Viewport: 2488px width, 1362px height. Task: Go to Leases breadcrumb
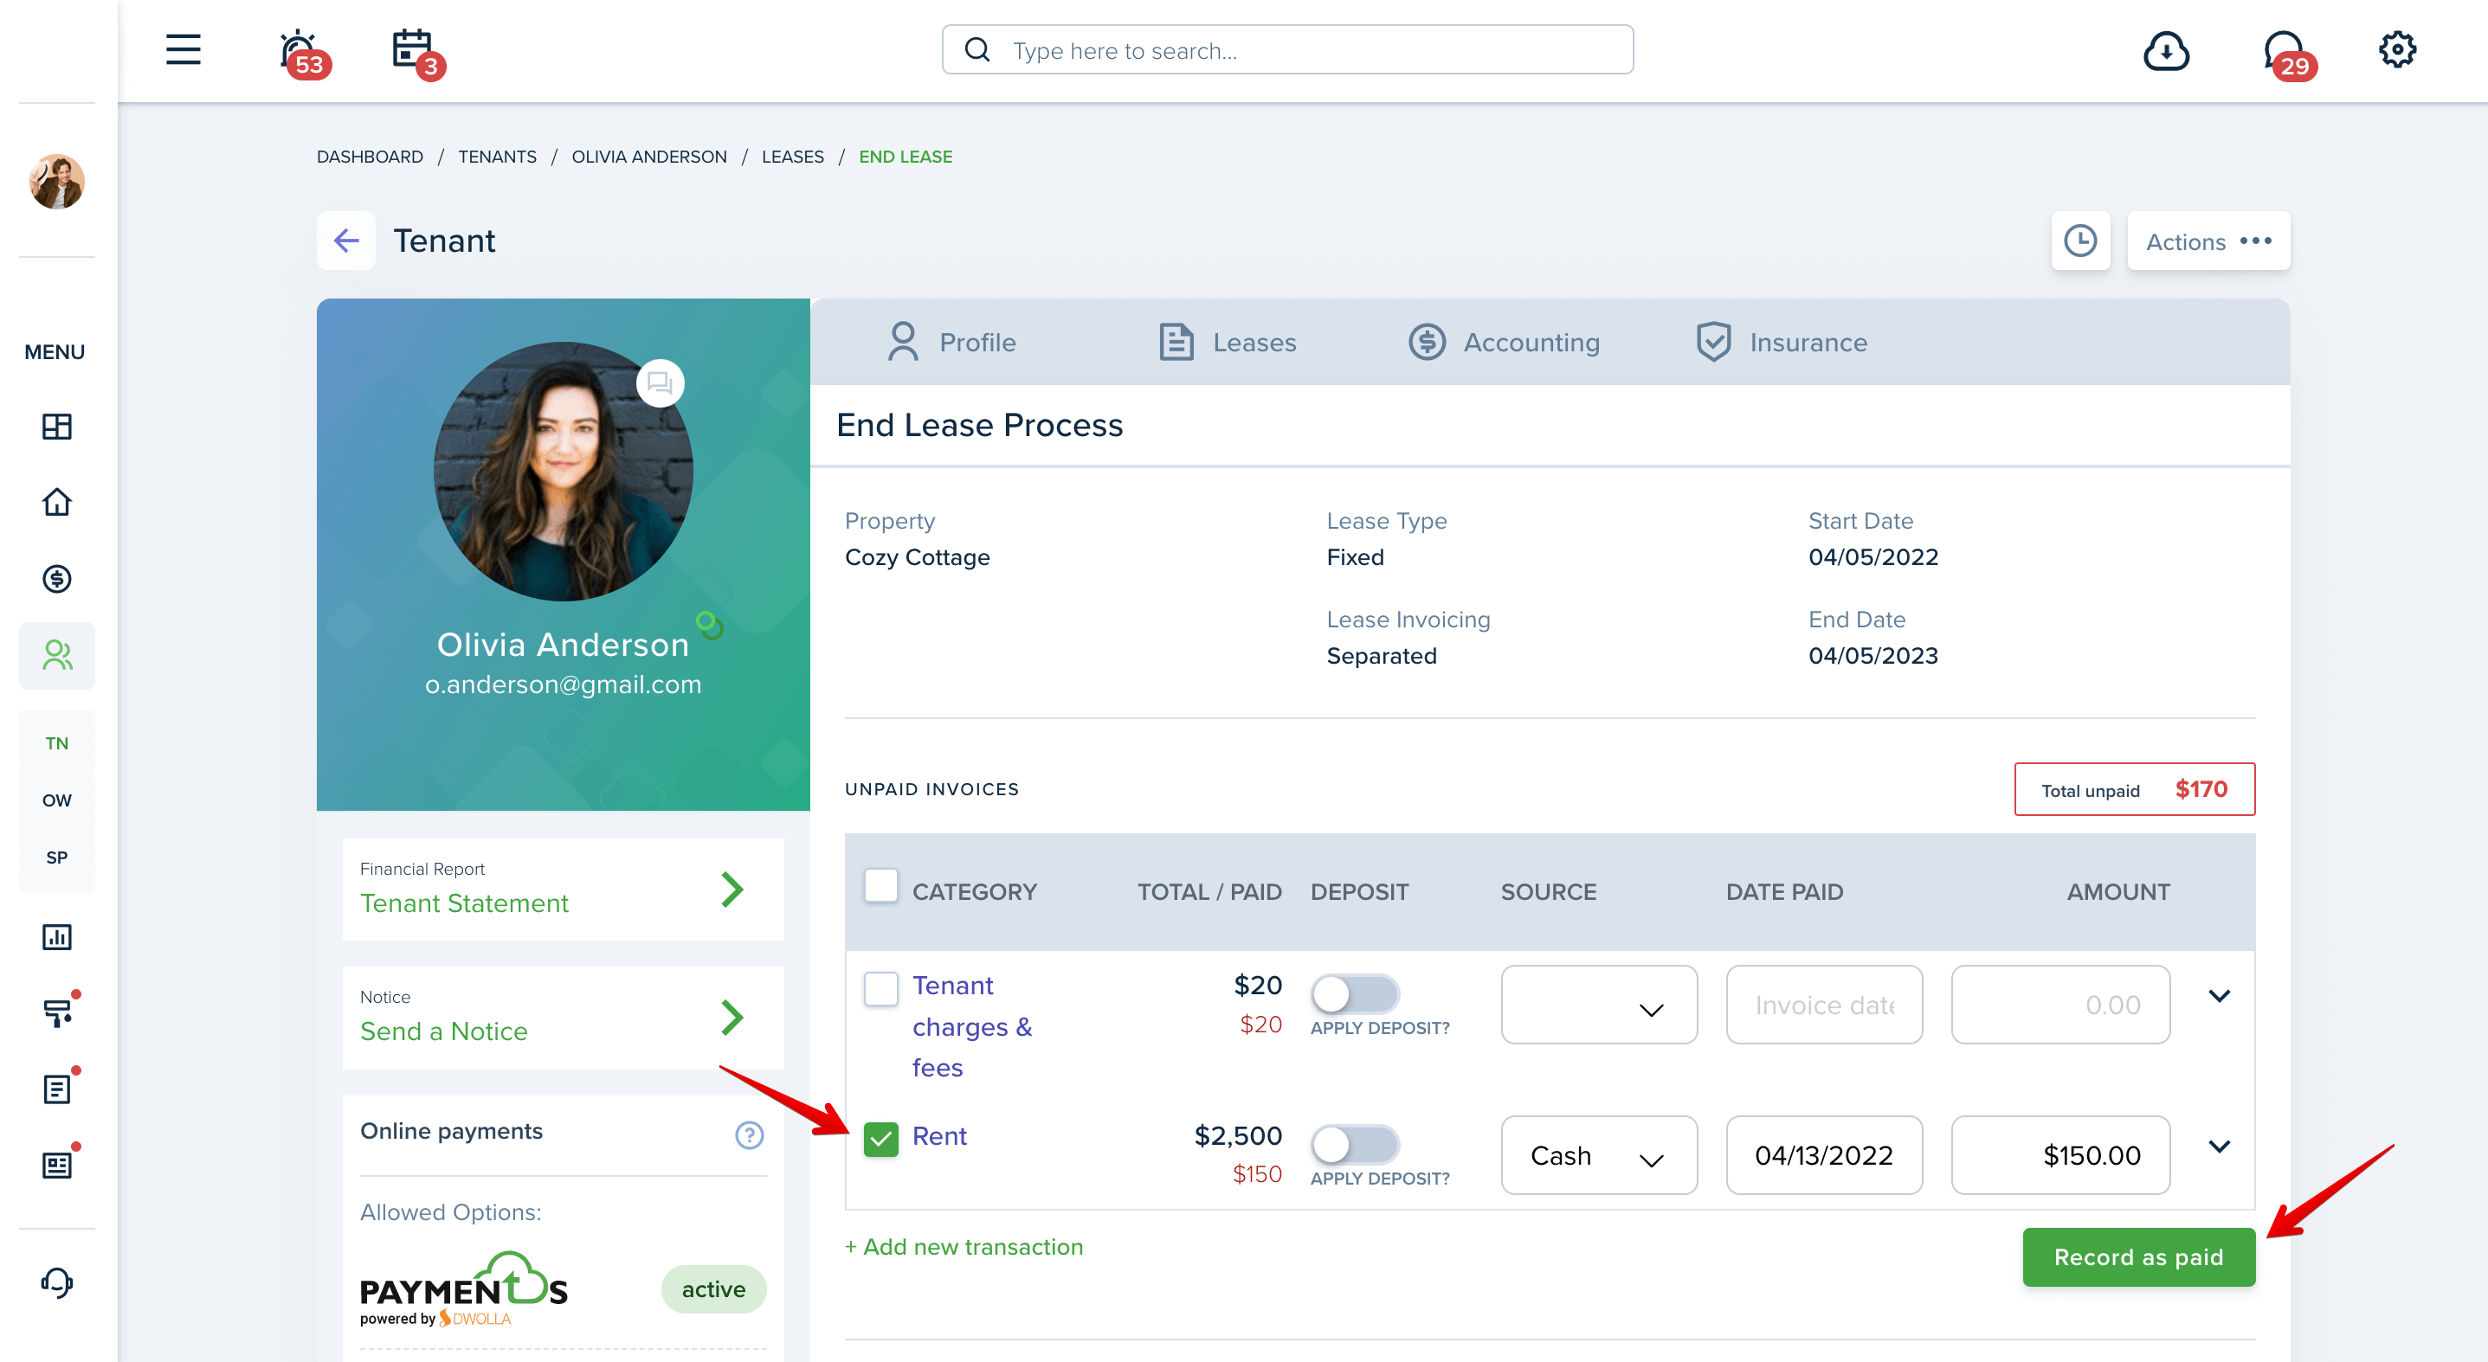(x=793, y=157)
